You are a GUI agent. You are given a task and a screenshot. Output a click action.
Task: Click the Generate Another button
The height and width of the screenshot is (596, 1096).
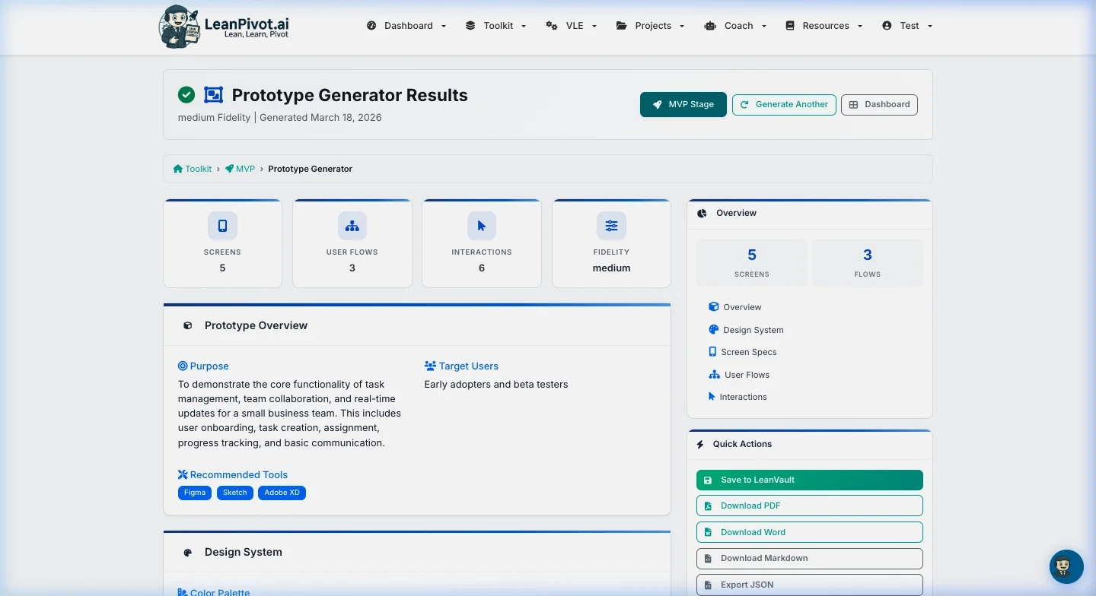pyautogui.click(x=784, y=104)
